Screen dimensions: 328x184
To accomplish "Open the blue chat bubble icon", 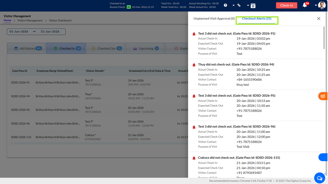I will tap(319, 178).
